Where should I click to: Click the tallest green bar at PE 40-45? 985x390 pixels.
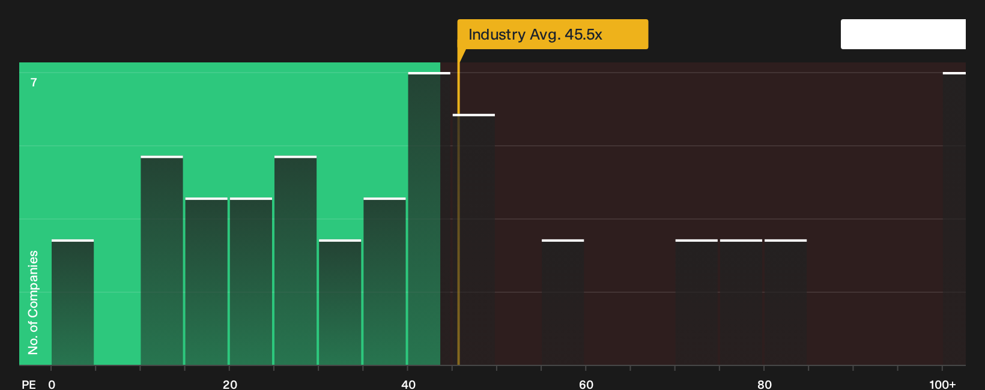pyautogui.click(x=429, y=219)
